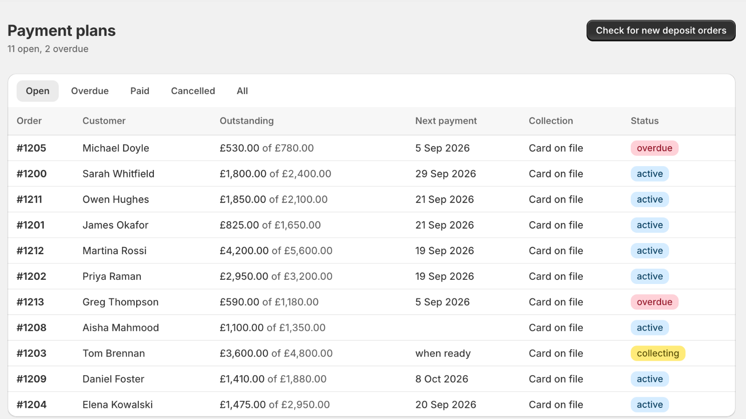The height and width of the screenshot is (419, 746).
Task: Open order #1209
Action: pyautogui.click(x=32, y=378)
